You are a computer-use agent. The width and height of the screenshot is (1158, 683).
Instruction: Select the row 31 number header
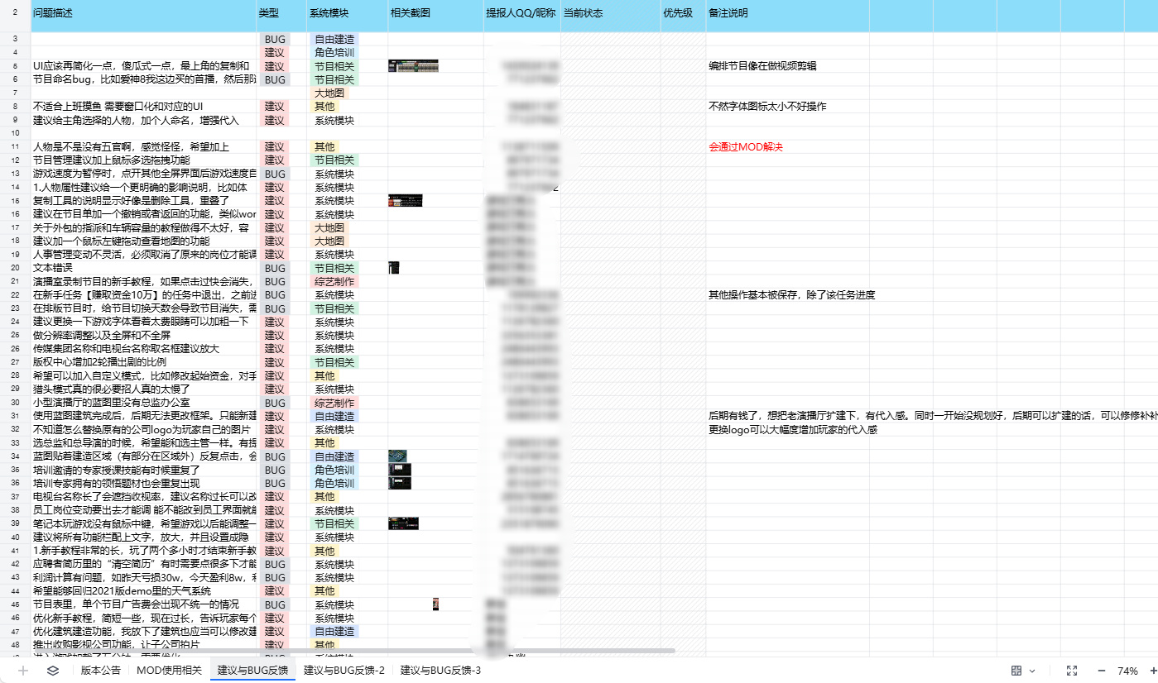(15, 416)
